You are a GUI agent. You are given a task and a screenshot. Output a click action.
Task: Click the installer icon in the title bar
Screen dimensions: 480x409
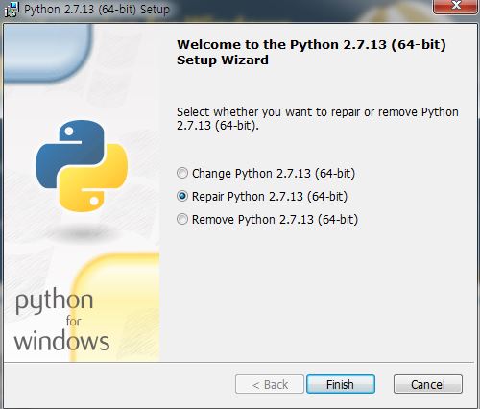point(12,10)
